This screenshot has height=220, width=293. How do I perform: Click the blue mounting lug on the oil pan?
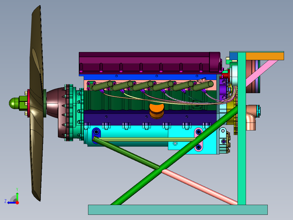click(96, 136)
